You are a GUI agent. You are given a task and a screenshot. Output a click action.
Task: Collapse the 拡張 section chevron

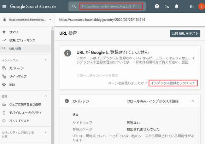click(x=46, y=96)
